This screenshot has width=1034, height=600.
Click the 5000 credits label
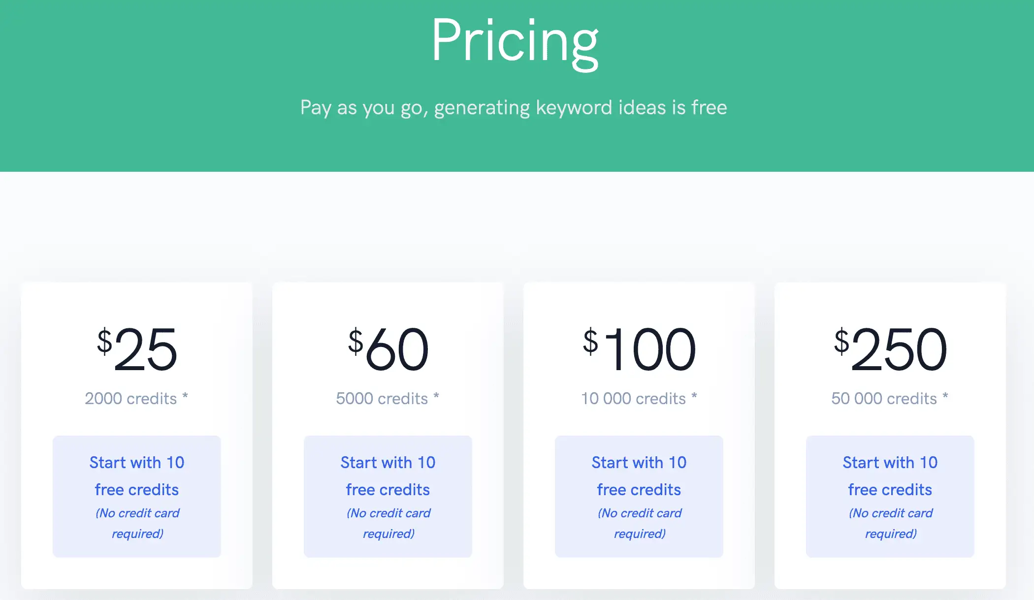click(382, 398)
